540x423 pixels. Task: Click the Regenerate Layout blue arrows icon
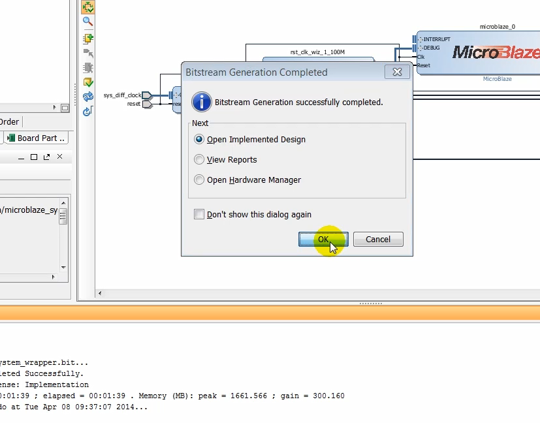tap(88, 97)
